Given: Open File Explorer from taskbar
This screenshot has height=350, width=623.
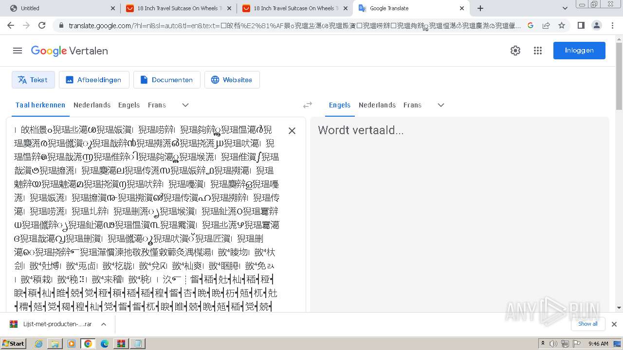Looking at the screenshot, I should pos(55,344).
